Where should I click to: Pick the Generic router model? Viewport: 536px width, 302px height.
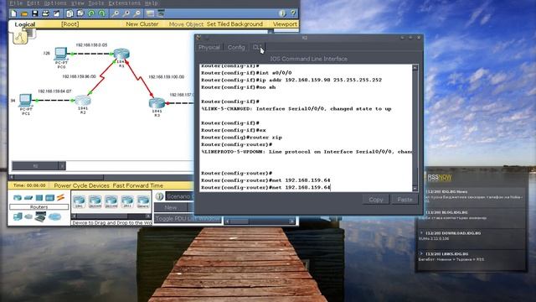(x=143, y=201)
